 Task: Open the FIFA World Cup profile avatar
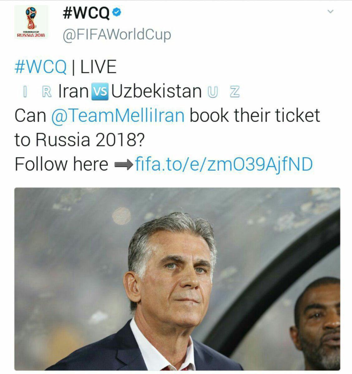point(31,22)
